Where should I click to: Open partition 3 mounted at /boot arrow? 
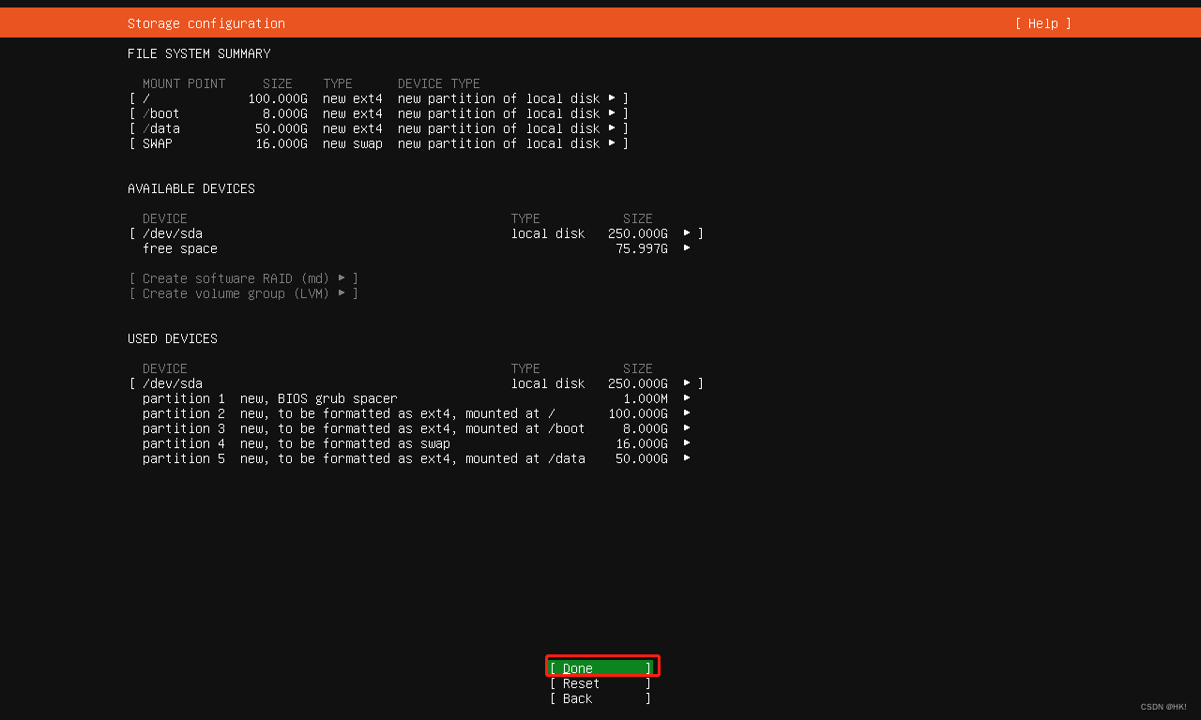(x=687, y=427)
